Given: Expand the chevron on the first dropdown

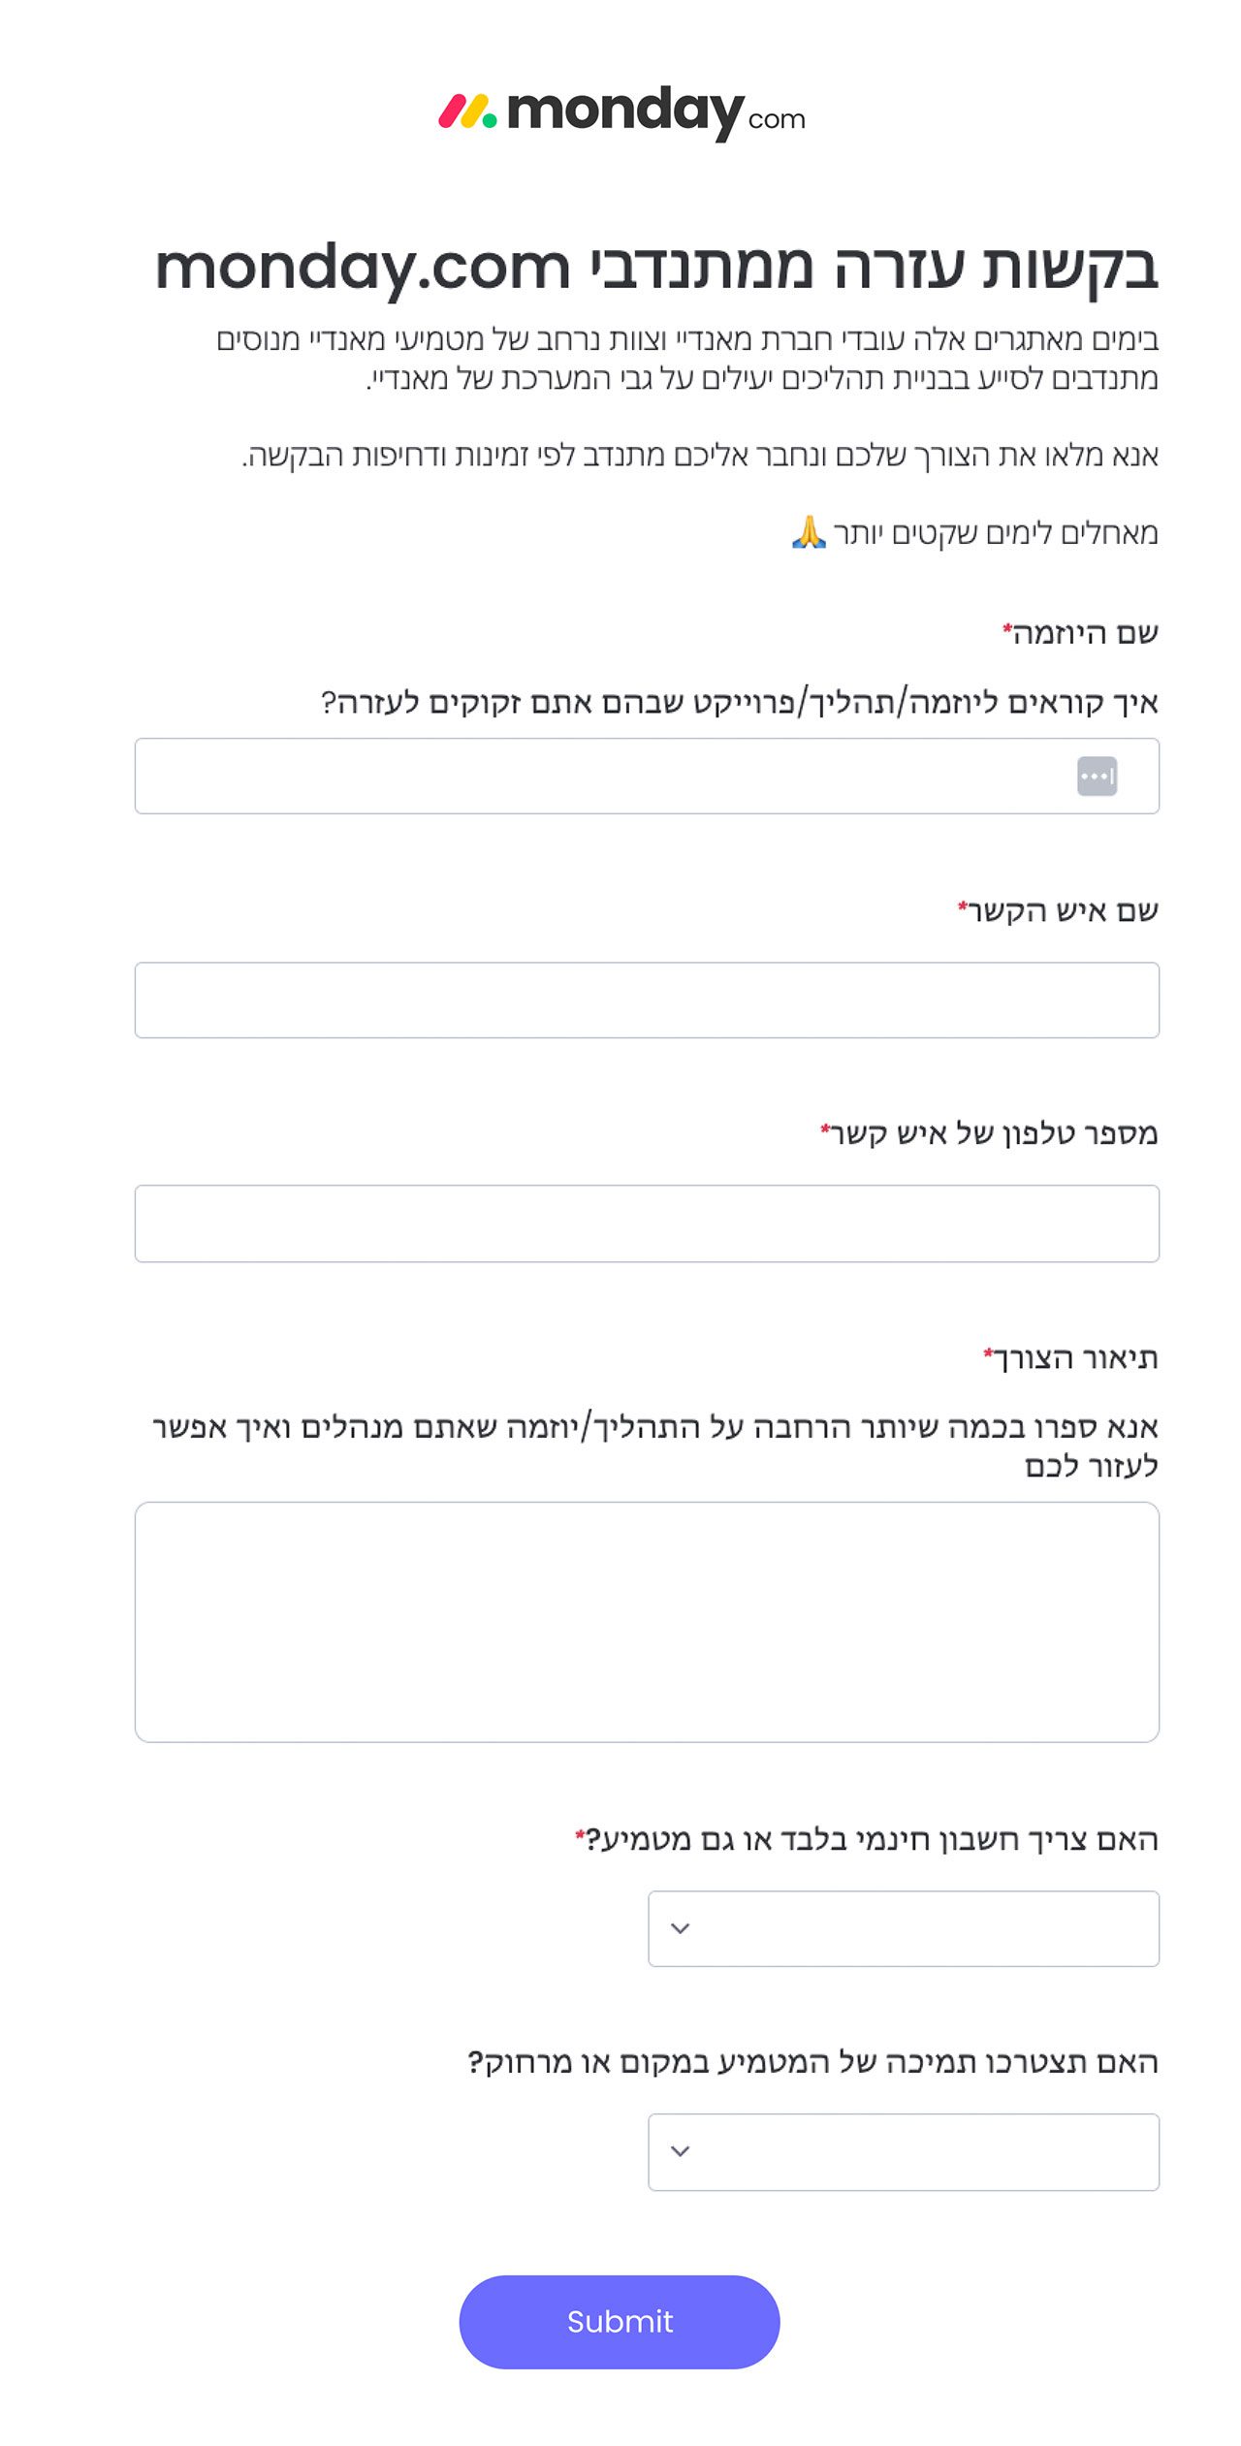Looking at the screenshot, I should [x=682, y=1930].
